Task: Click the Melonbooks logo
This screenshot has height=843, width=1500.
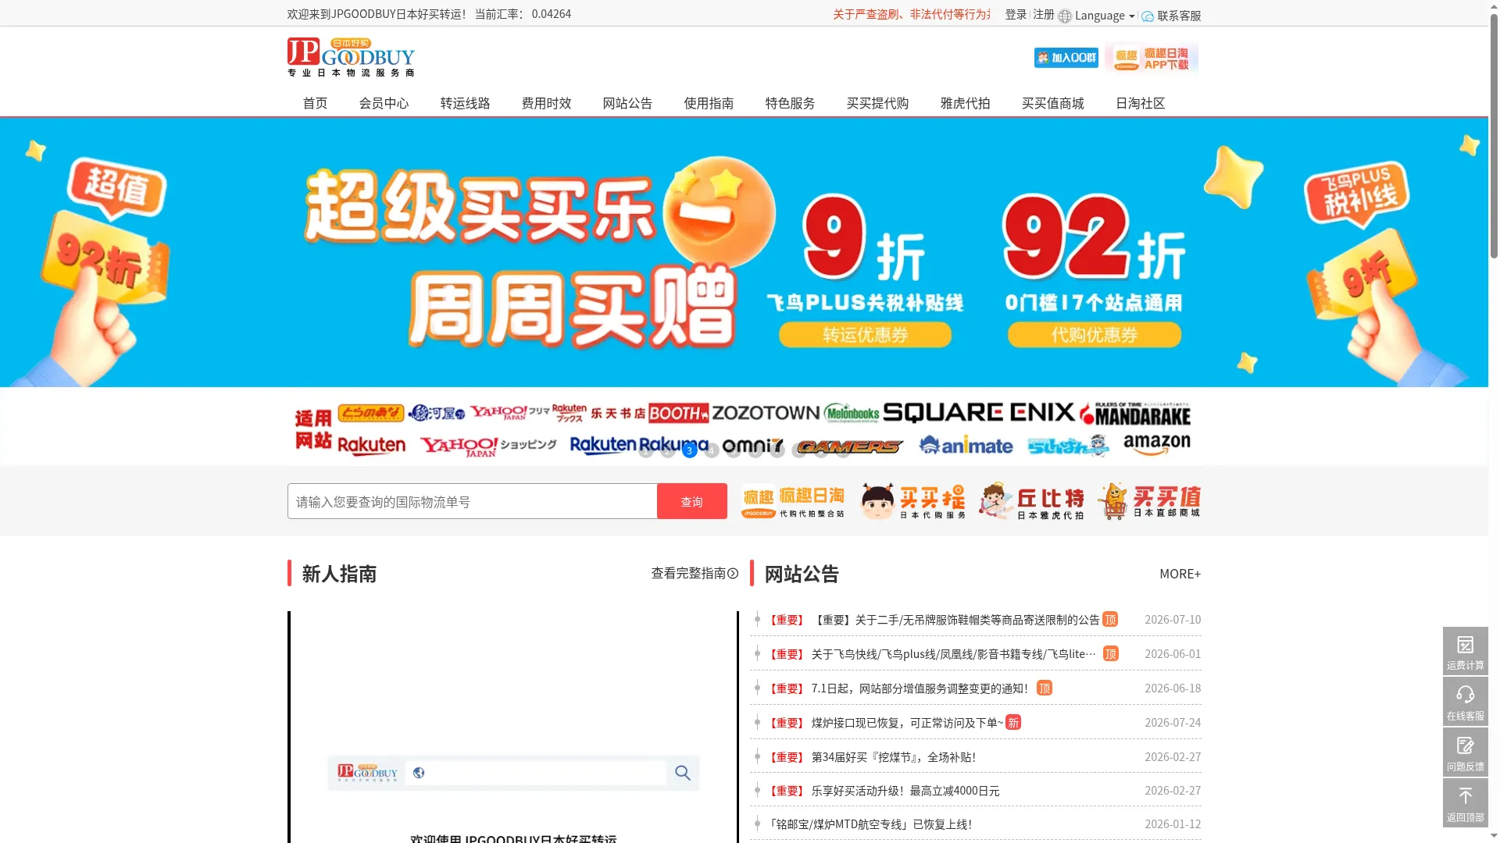Action: pos(852,413)
